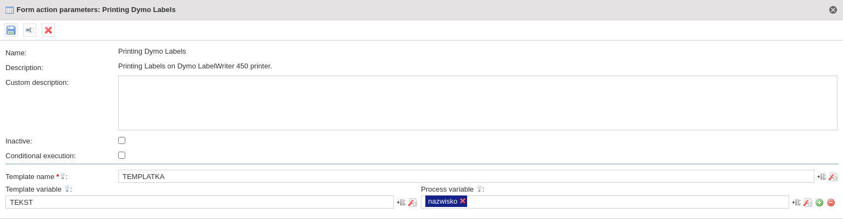Enable the Conditional execution checkbox
The height and width of the screenshot is (219, 843).
click(121, 155)
